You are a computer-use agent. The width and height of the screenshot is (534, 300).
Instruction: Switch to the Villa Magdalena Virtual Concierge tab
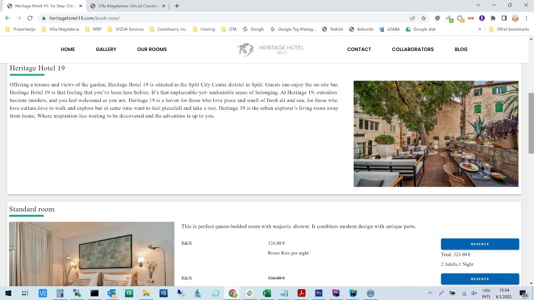[128, 6]
